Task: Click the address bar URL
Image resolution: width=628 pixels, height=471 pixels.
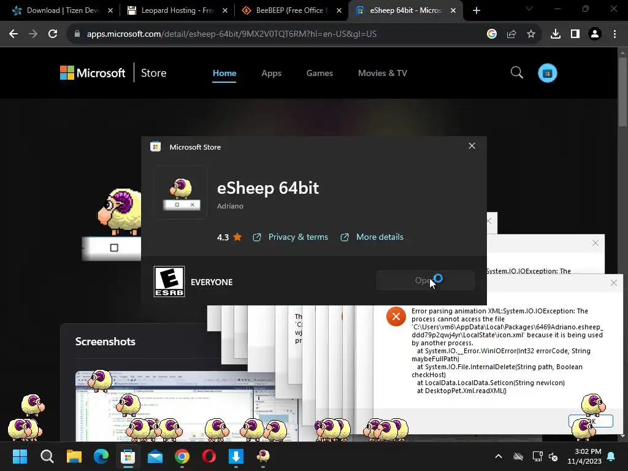Action: pos(231,34)
